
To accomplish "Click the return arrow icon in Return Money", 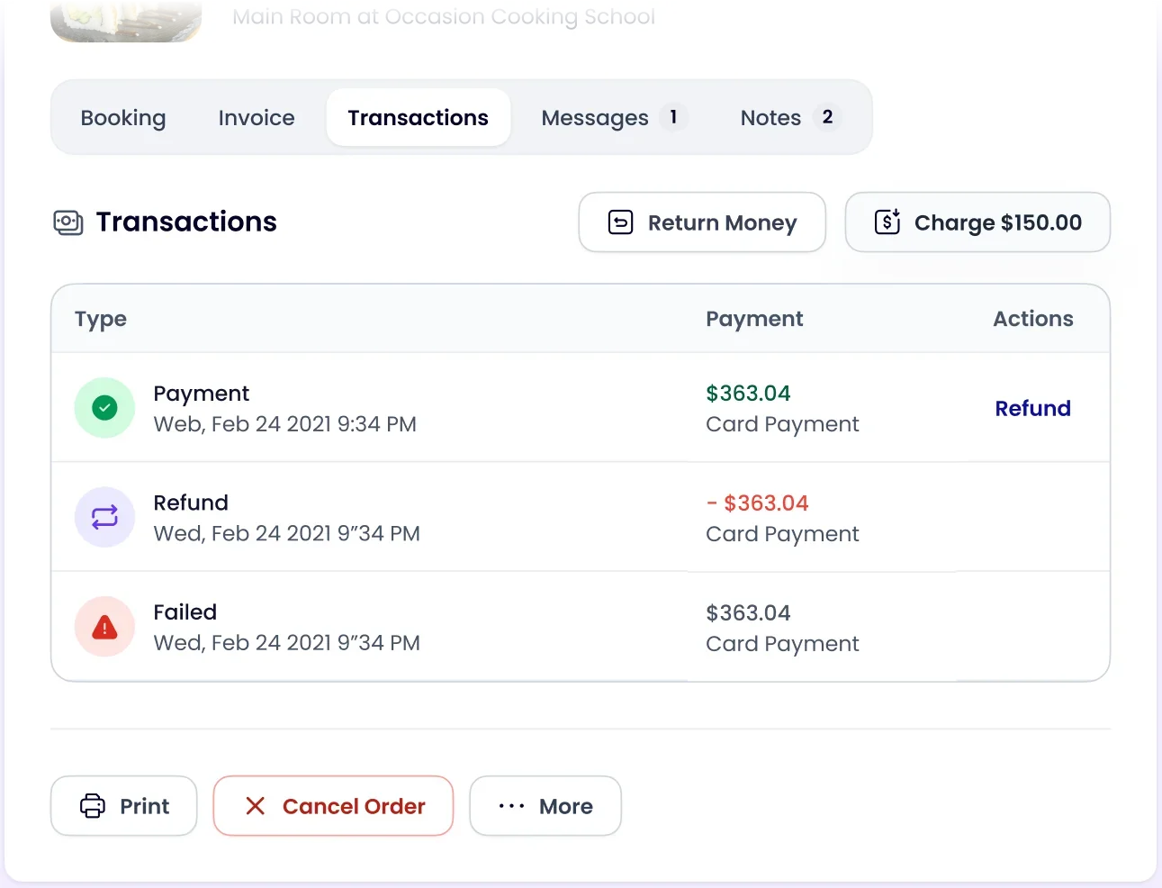I will 621,222.
